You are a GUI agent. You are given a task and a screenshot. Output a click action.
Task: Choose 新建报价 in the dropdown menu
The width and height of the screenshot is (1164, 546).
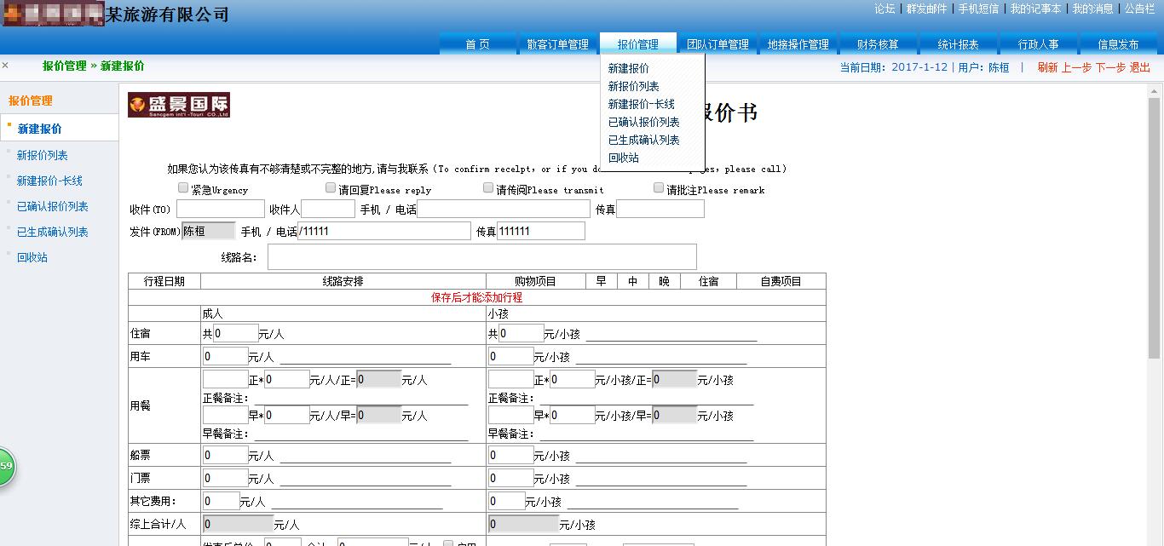628,68
